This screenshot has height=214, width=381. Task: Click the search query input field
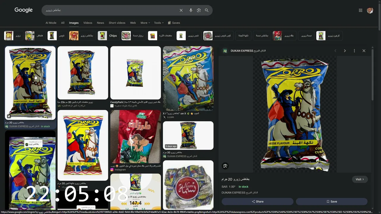[x=110, y=10]
